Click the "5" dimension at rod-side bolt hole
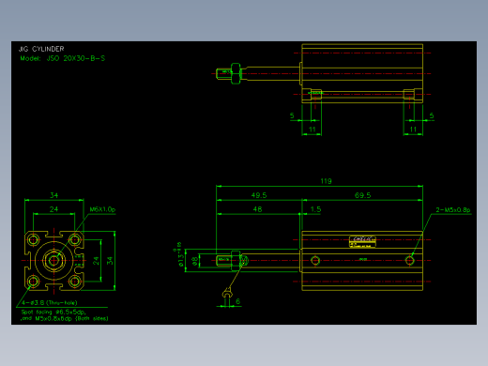 click(292, 115)
